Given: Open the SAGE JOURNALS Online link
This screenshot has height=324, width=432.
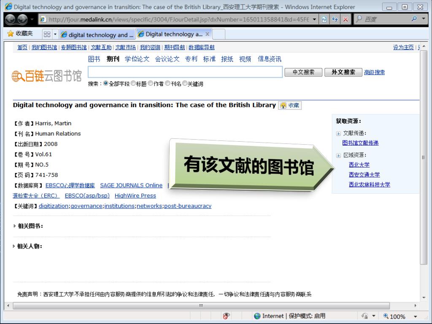Looking at the screenshot, I should (131, 186).
